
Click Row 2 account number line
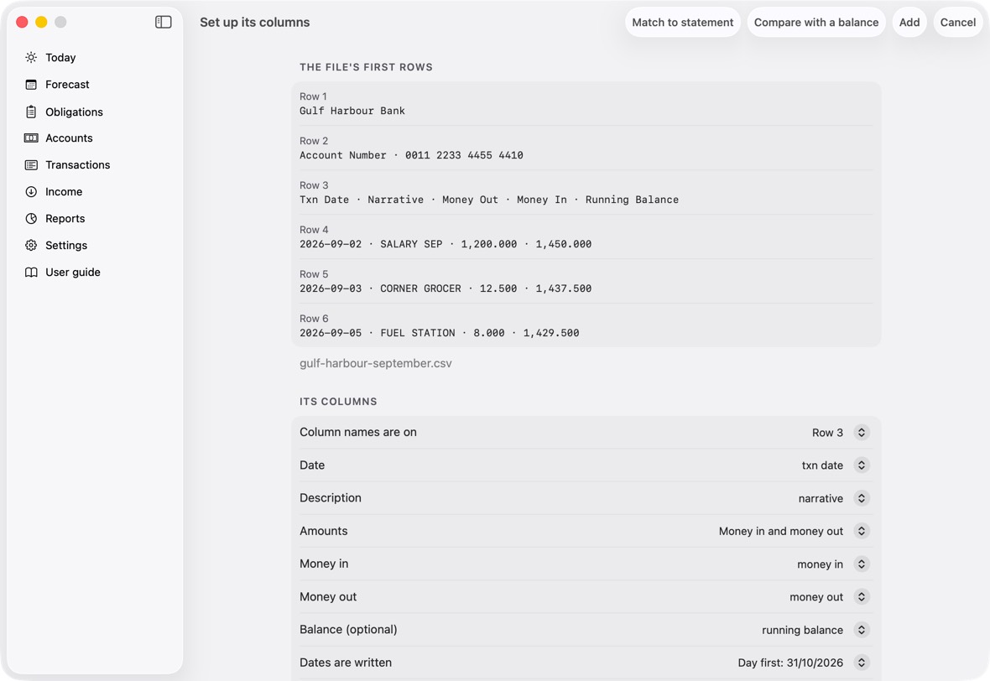pos(411,155)
